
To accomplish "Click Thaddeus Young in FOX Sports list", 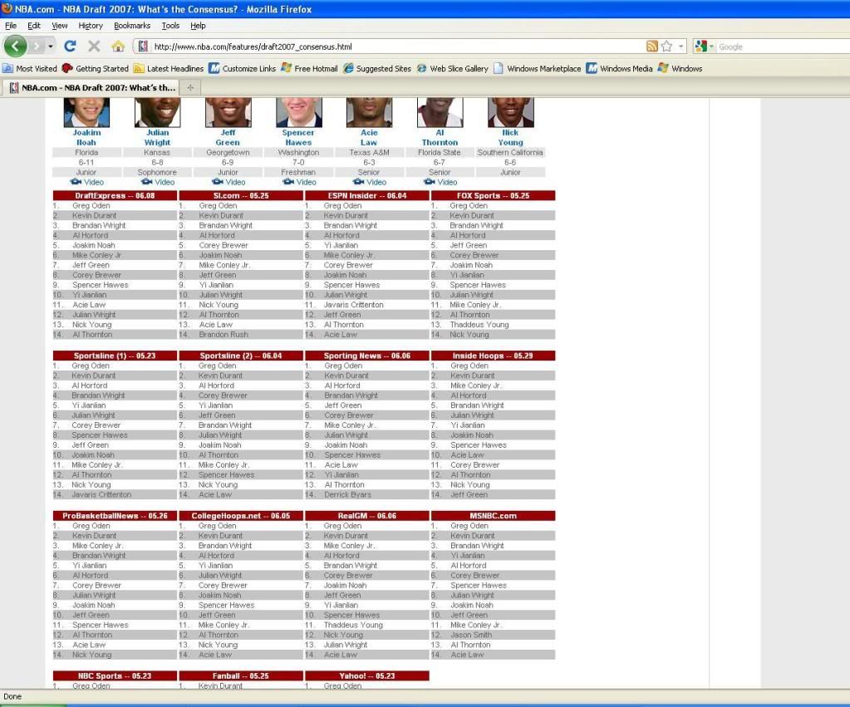I will pos(479,325).
